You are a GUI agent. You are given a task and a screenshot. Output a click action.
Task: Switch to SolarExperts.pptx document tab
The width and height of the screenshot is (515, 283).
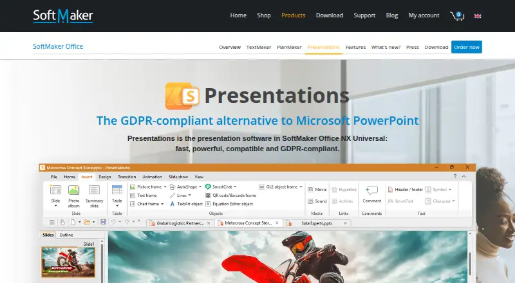click(x=317, y=223)
